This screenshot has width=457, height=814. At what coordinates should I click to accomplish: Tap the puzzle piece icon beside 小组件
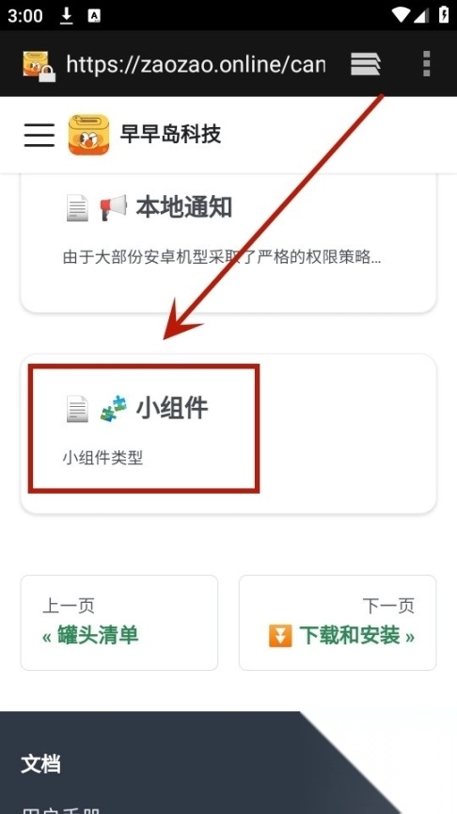[114, 409]
